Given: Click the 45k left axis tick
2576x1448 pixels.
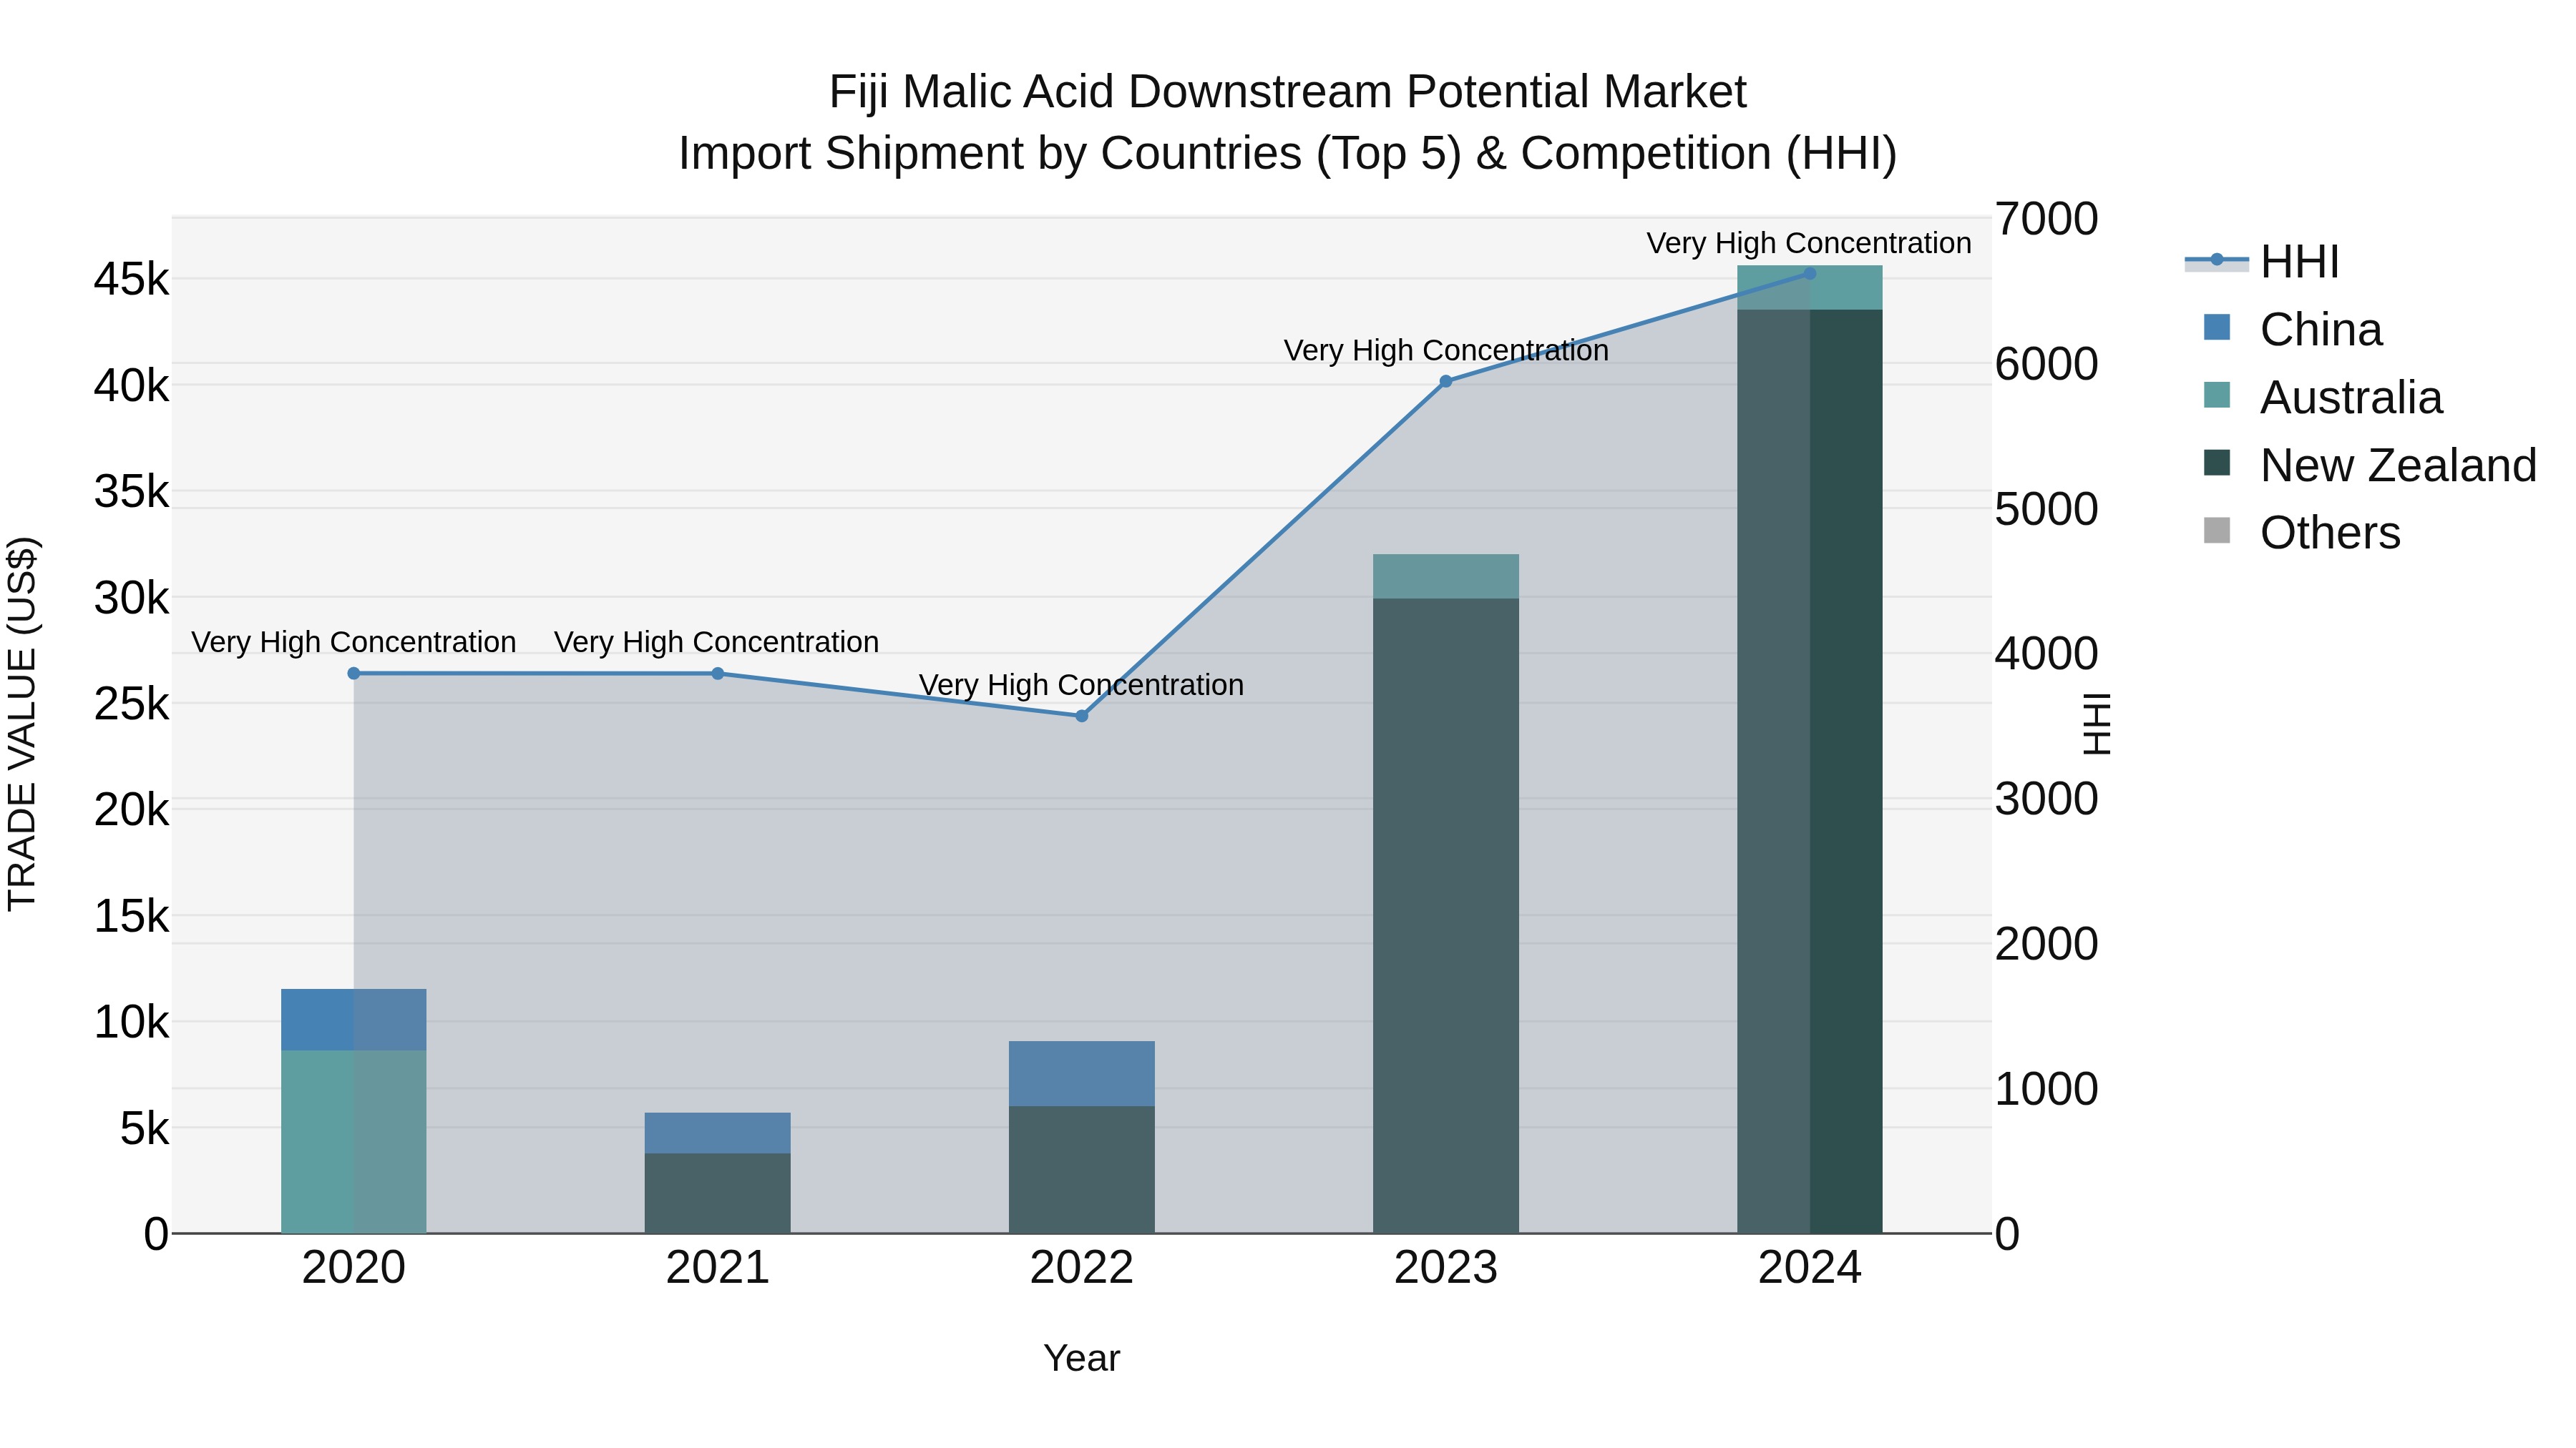Looking at the screenshot, I should coord(132,280).
